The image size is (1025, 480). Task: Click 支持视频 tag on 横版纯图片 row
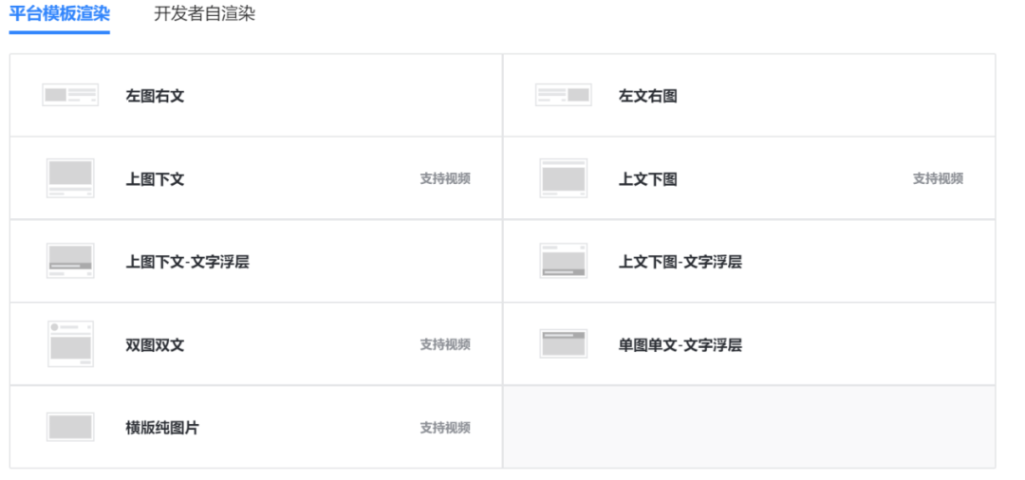click(445, 428)
